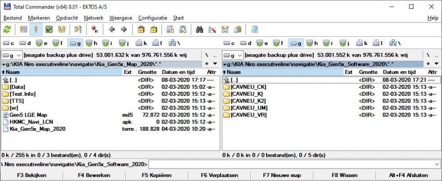This screenshot has height=181, width=442.
Task: Go back with the left arrow icon
Action: pyautogui.click(x=111, y=30)
